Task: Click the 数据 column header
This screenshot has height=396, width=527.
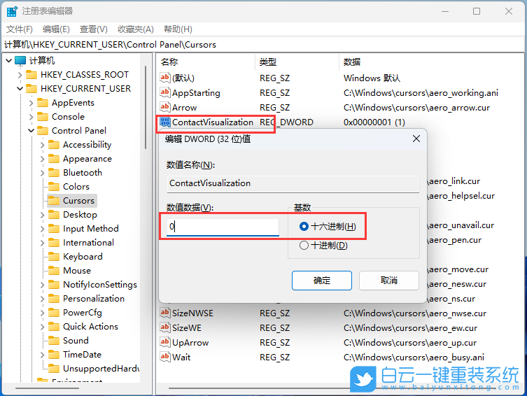Action: 431,62
